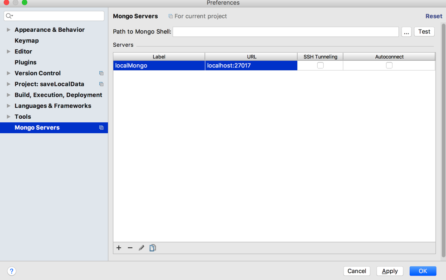Viewport: 446px width, 280px height.
Task: Close the Preferences window with the red button
Action: [6, 3]
